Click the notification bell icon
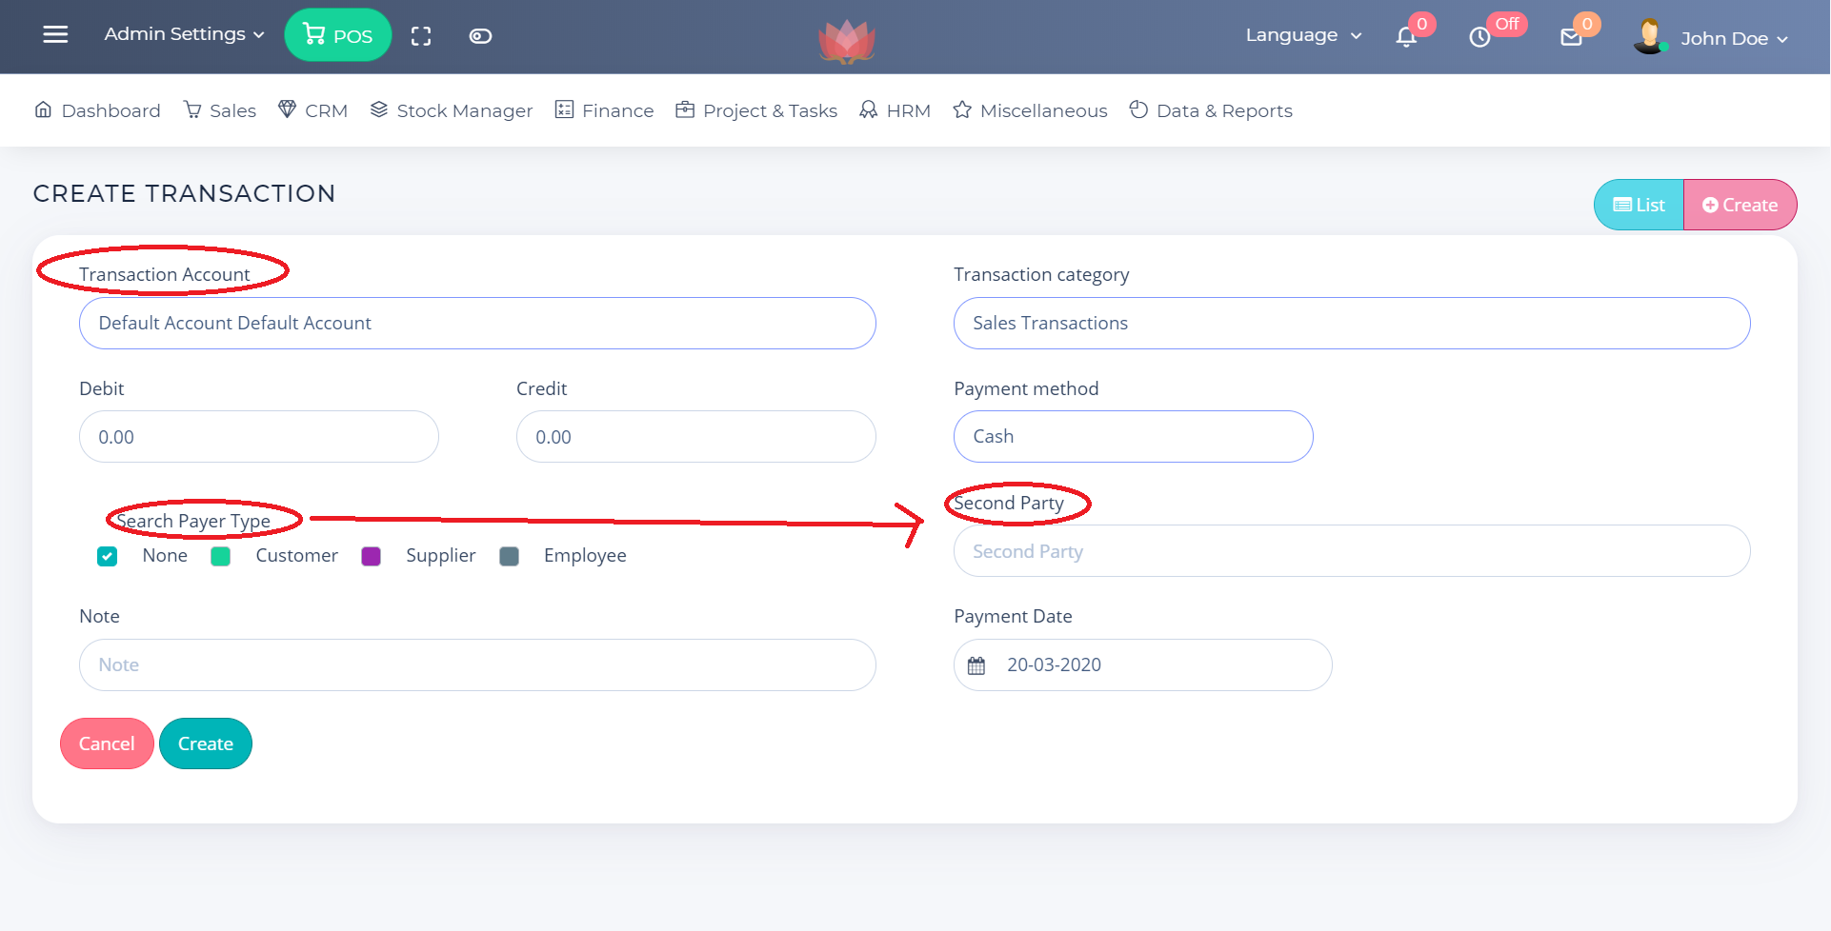 pyautogui.click(x=1406, y=37)
